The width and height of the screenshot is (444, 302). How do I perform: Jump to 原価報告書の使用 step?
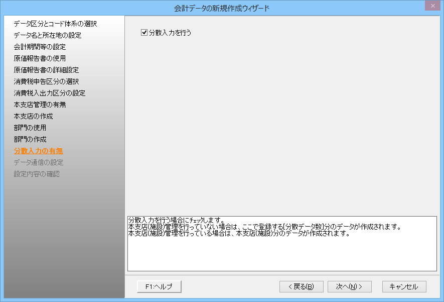tap(40, 58)
